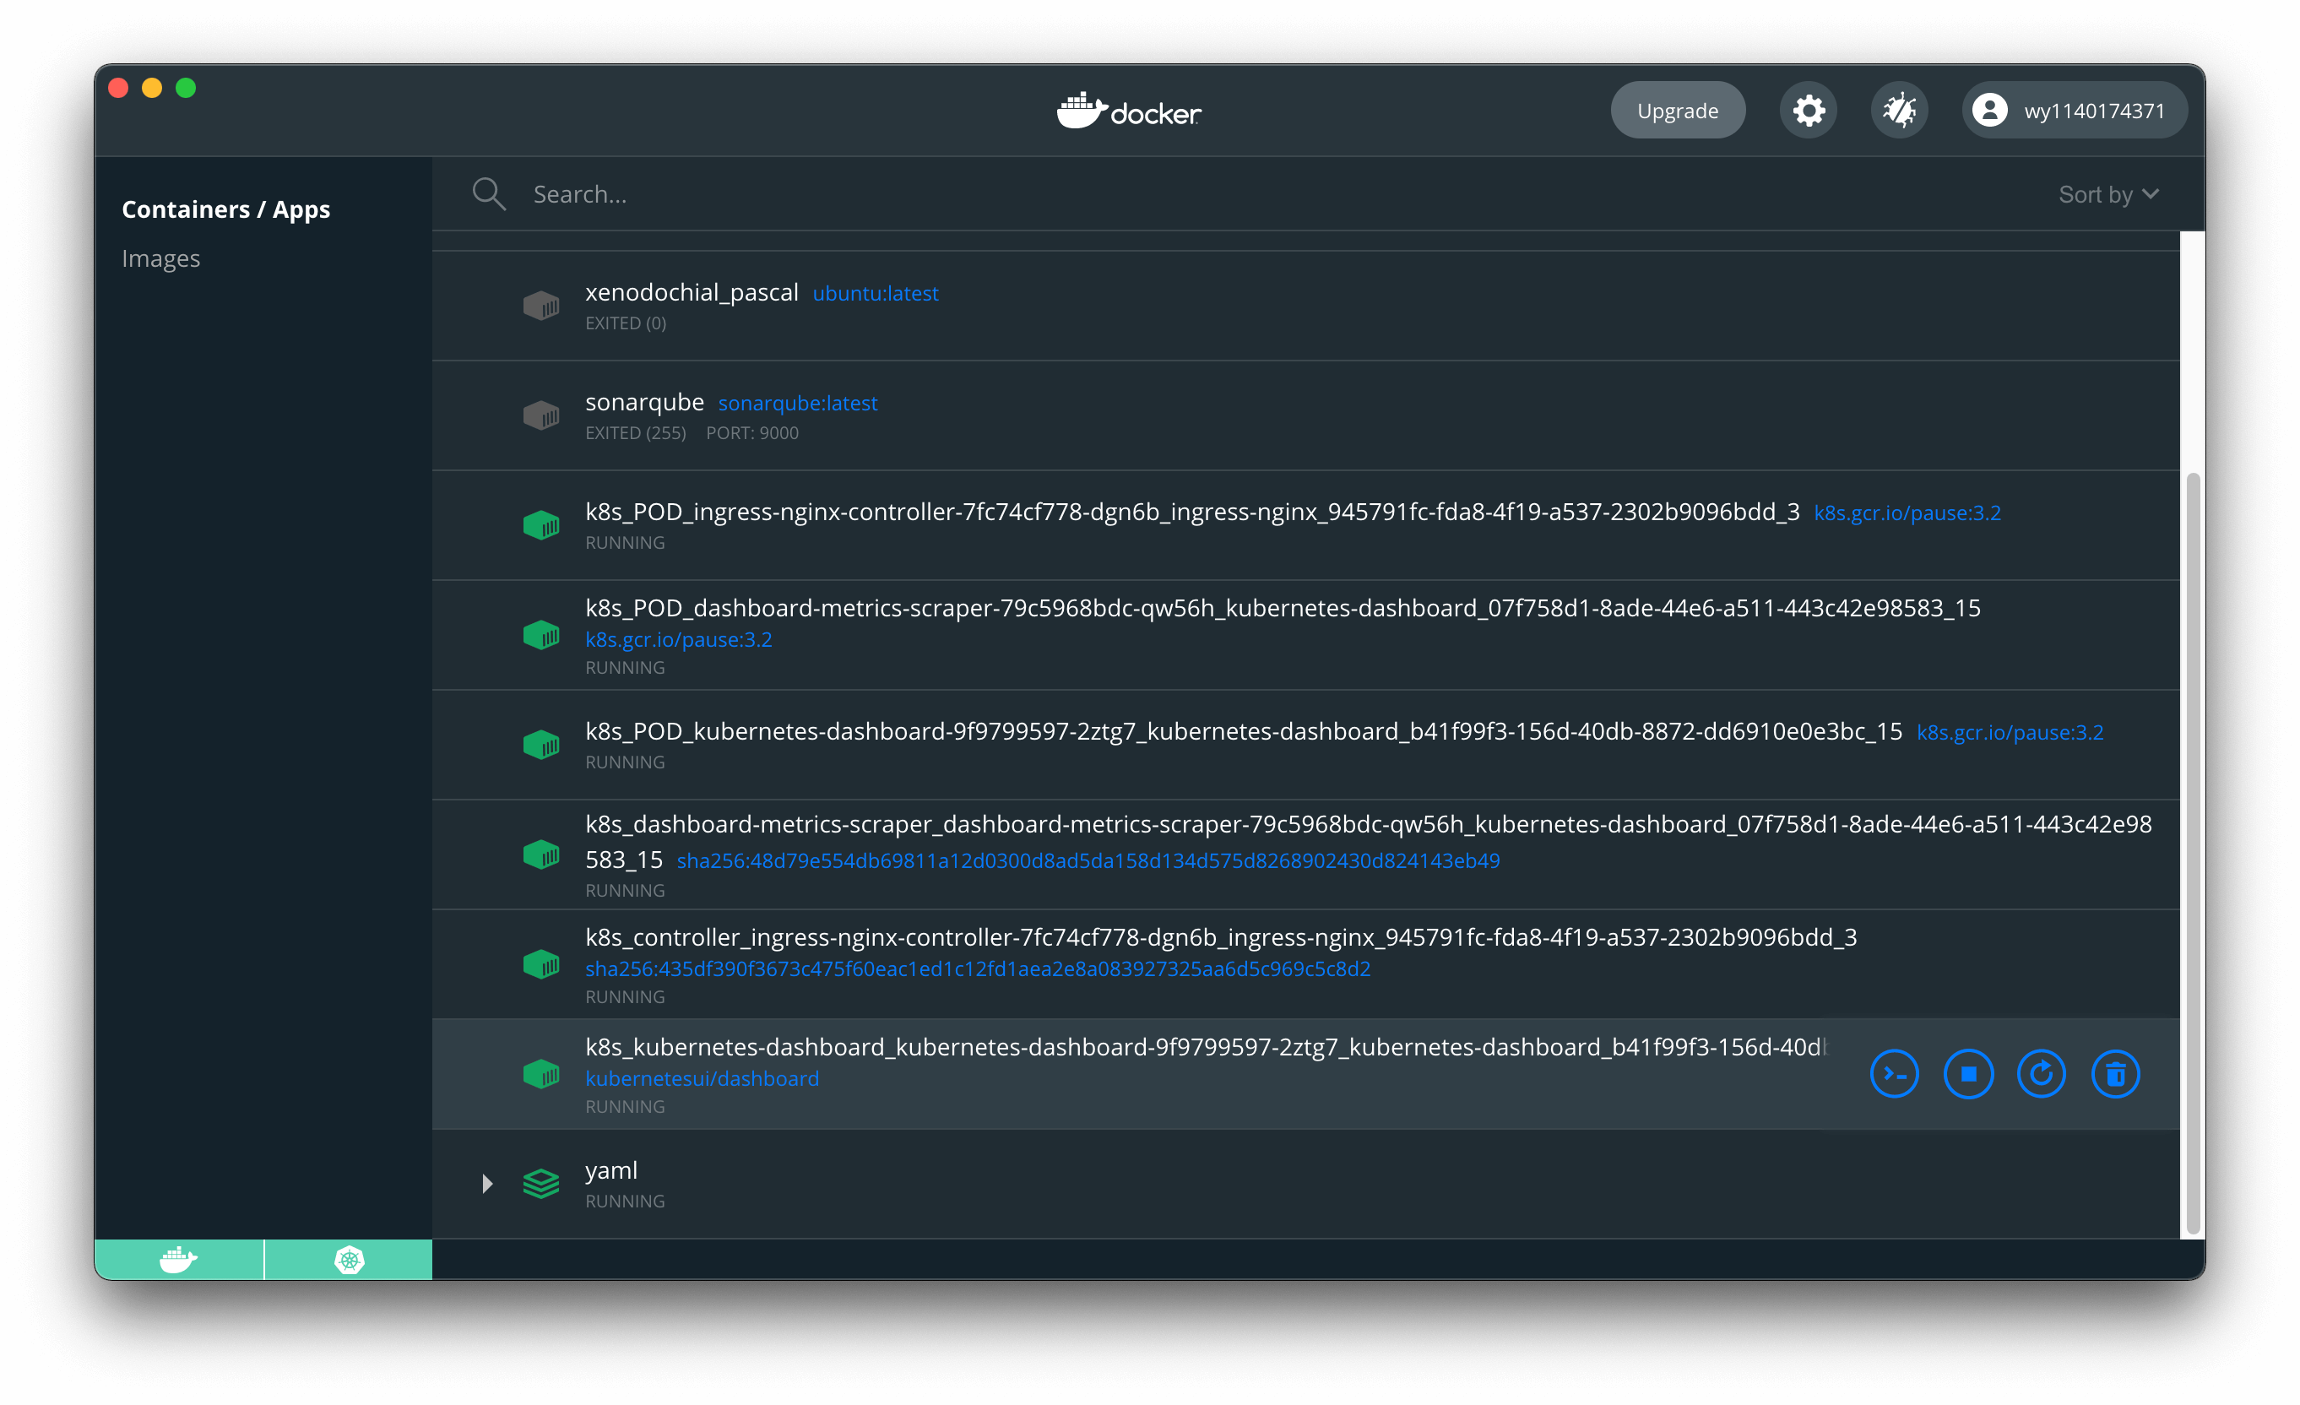Open sha256:435df390 image link

[x=977, y=969]
